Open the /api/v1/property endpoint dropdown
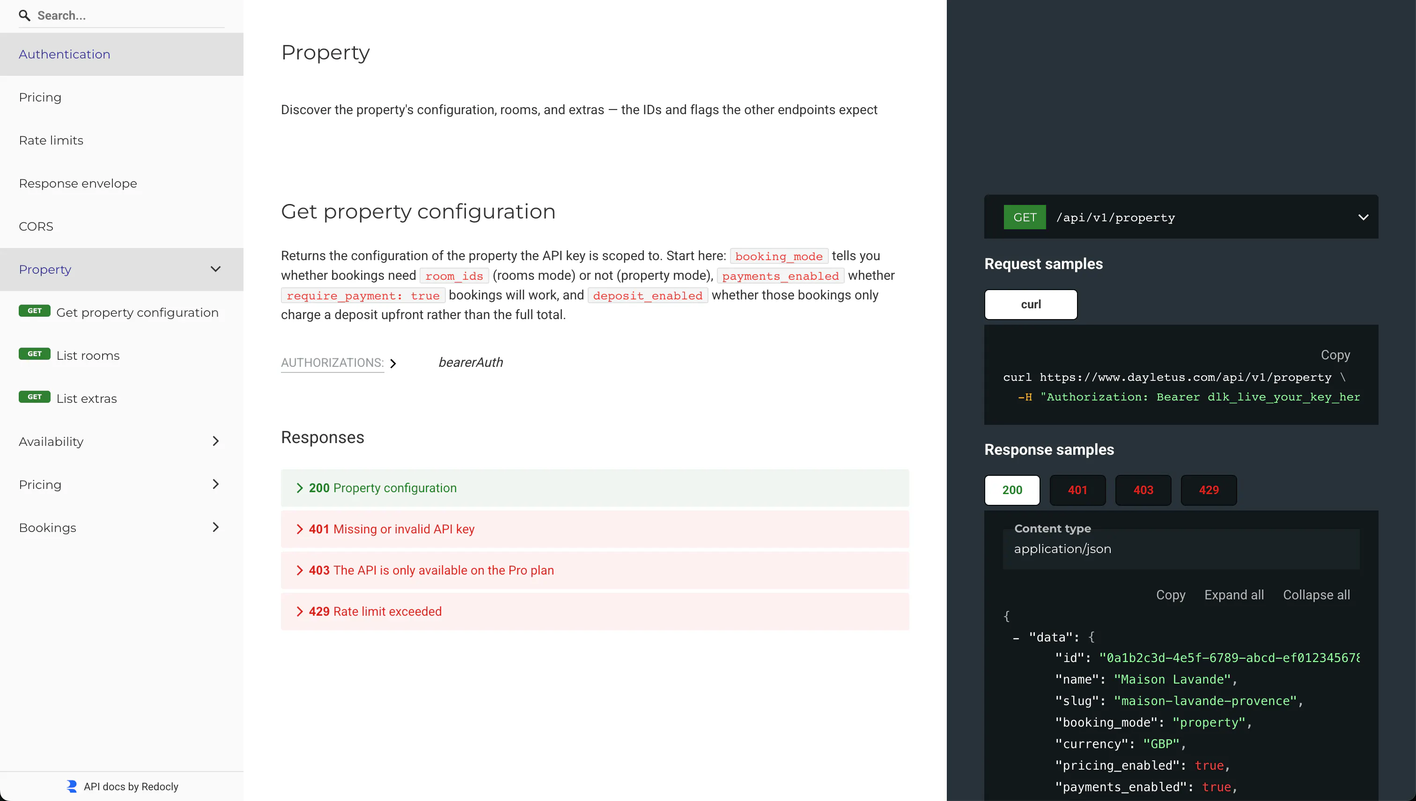The image size is (1416, 801). (1181, 217)
